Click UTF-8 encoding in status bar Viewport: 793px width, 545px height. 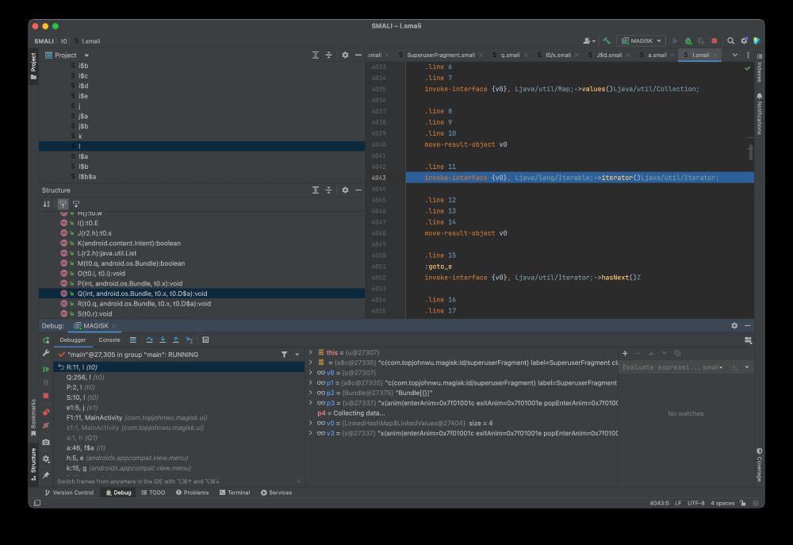696,503
